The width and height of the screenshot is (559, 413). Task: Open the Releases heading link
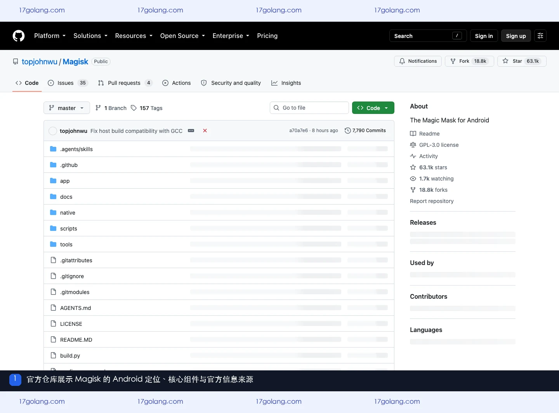coord(423,222)
